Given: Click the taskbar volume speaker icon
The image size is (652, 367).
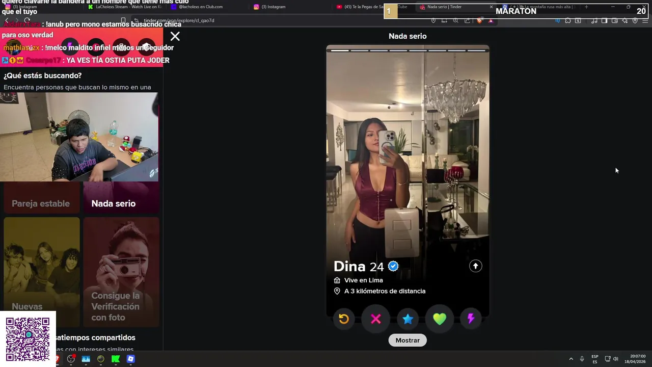Looking at the screenshot, I should tap(615, 359).
